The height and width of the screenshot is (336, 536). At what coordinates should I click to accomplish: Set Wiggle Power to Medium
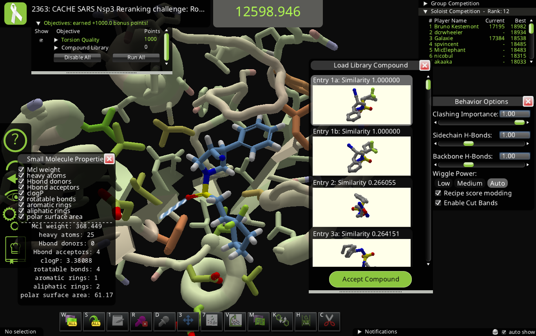[469, 183]
